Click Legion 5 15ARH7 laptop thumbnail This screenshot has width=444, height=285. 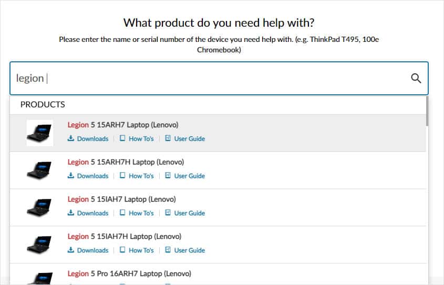coord(39,133)
